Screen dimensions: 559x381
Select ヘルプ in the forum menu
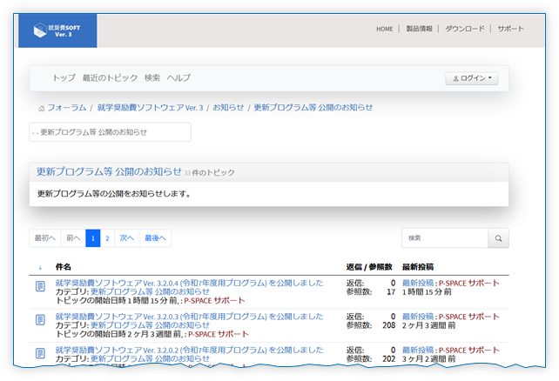point(178,77)
